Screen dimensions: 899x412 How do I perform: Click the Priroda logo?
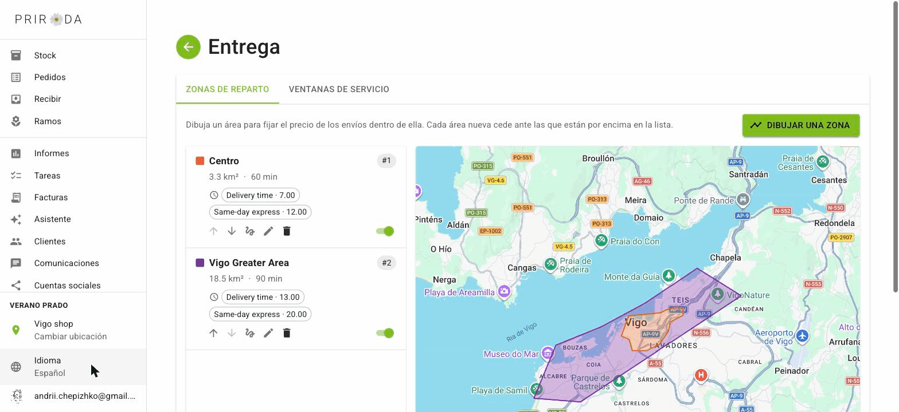click(x=49, y=19)
